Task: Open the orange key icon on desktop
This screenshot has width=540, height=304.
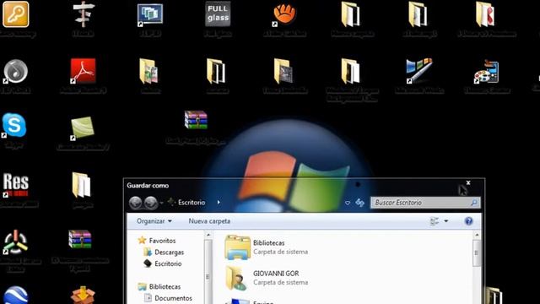Action: coord(15,14)
